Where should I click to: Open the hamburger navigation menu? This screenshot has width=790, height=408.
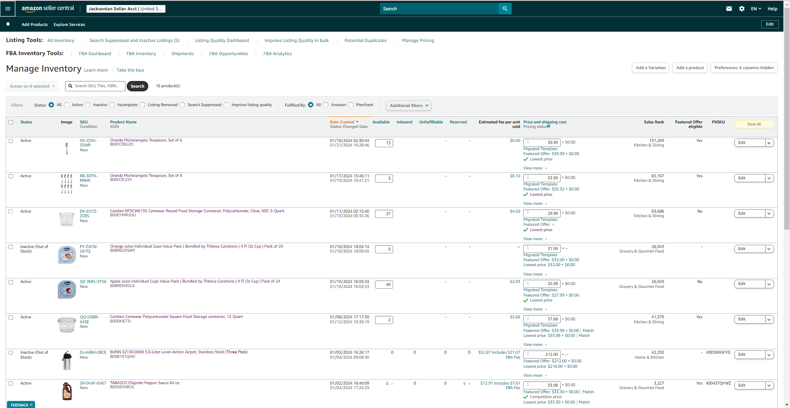(7, 9)
